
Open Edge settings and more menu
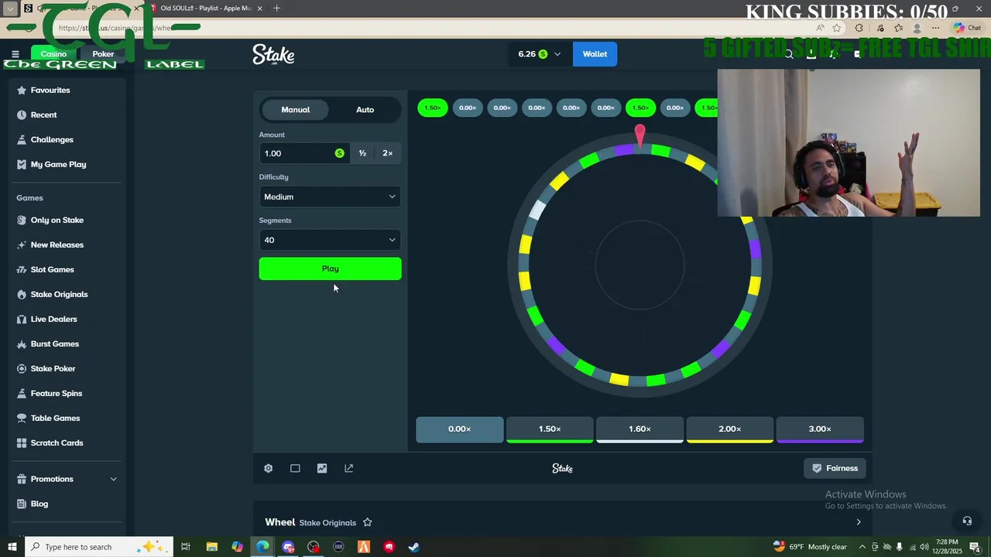click(x=935, y=28)
